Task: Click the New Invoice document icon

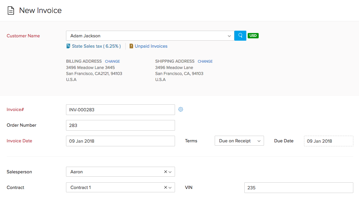Action: click(11, 11)
